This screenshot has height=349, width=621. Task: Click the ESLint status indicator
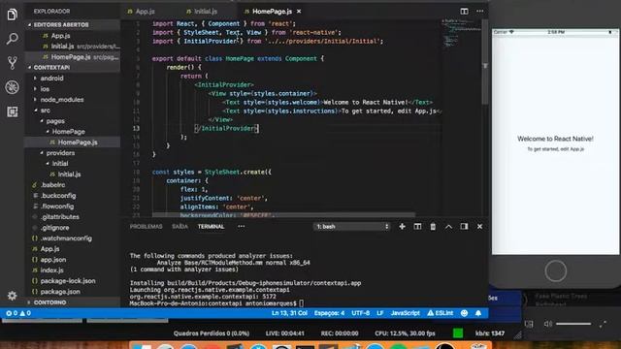440,313
